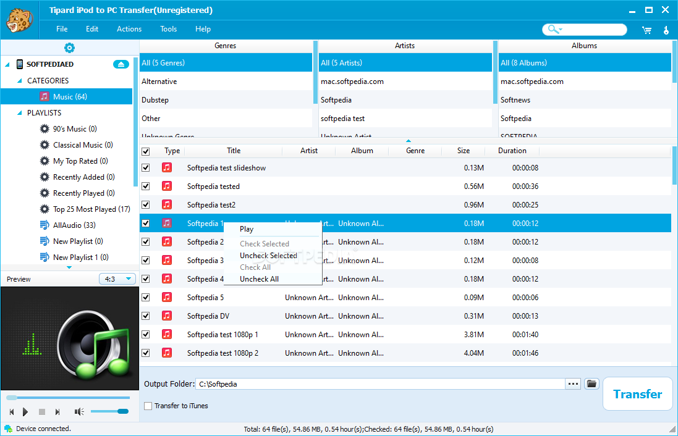Click the Output Folder path field
The image size is (678, 436).
coord(380,384)
